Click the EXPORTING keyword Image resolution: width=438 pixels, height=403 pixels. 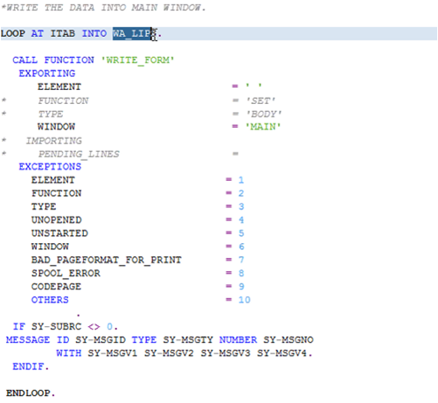pos(47,73)
